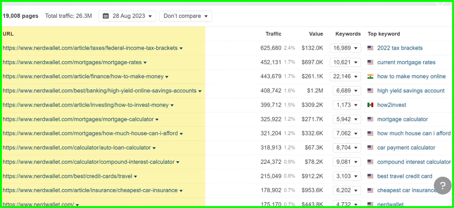Click the high yield savings account keyword
Image resolution: width=454 pixels, height=208 pixels.
pyautogui.click(x=411, y=91)
